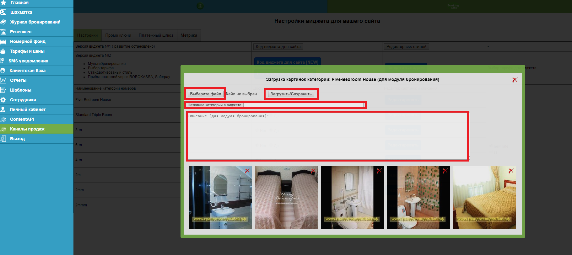
Task: Open the white sink bathroom thumbnail
Action: tap(353, 198)
